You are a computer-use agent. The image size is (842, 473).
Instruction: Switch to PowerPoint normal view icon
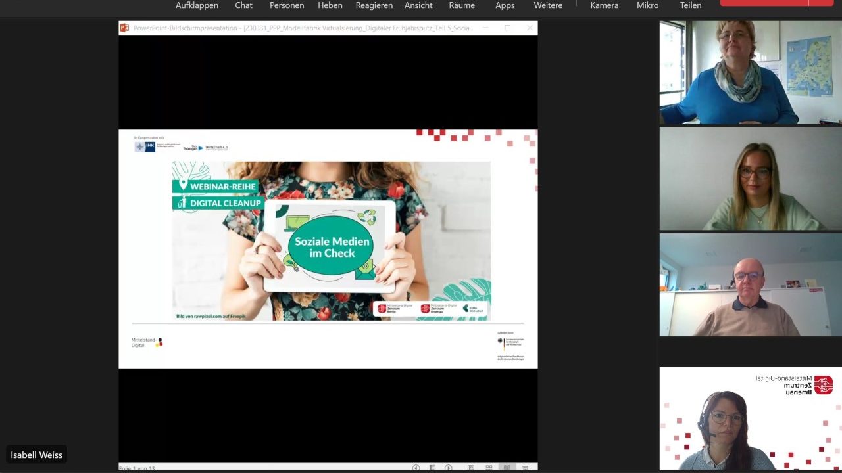471,468
